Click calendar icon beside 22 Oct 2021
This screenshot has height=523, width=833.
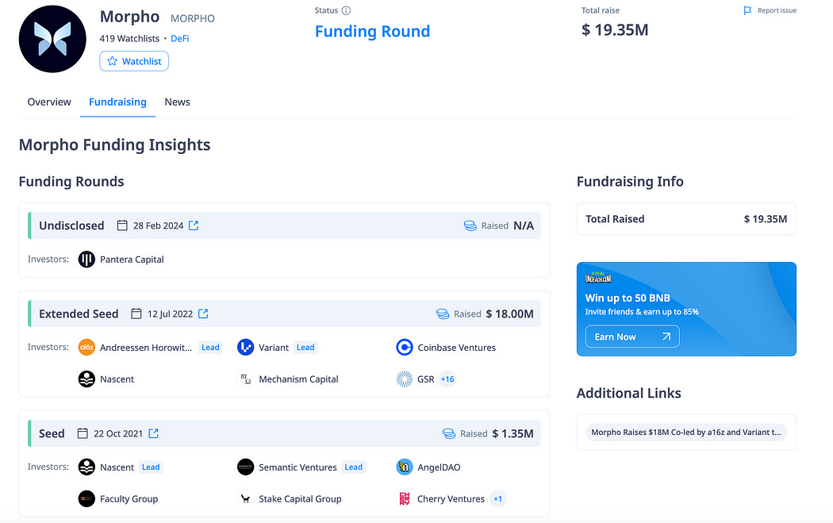(83, 433)
